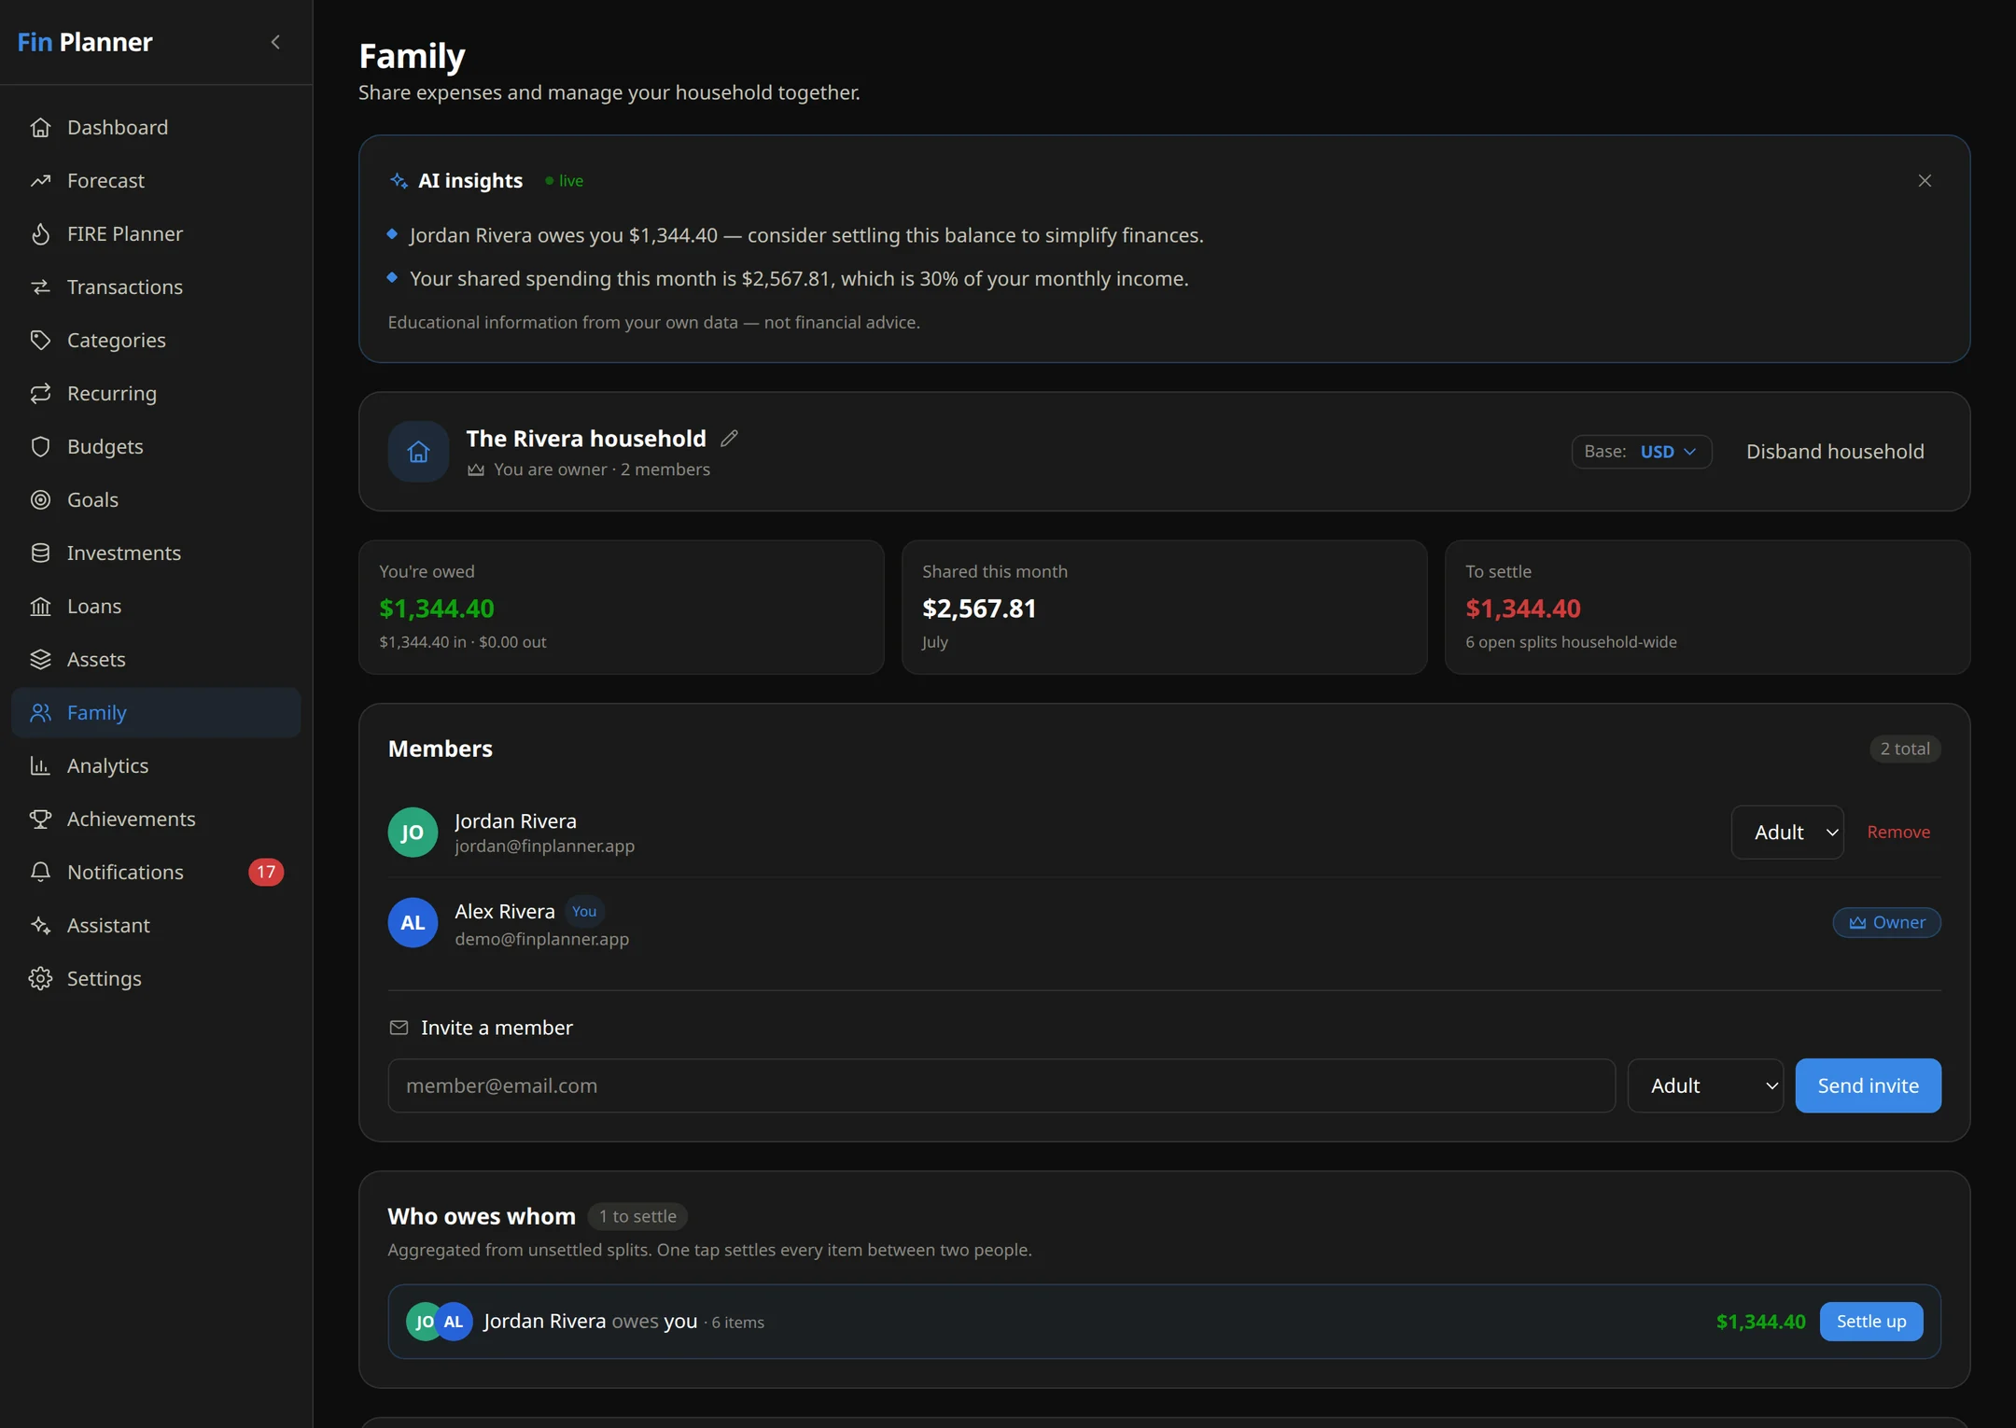Image resolution: width=2016 pixels, height=1428 pixels.
Task: Click the Send invite button
Action: [x=1868, y=1085]
